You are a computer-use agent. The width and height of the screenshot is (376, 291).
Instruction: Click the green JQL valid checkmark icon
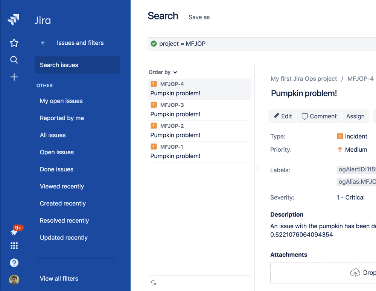click(x=154, y=44)
